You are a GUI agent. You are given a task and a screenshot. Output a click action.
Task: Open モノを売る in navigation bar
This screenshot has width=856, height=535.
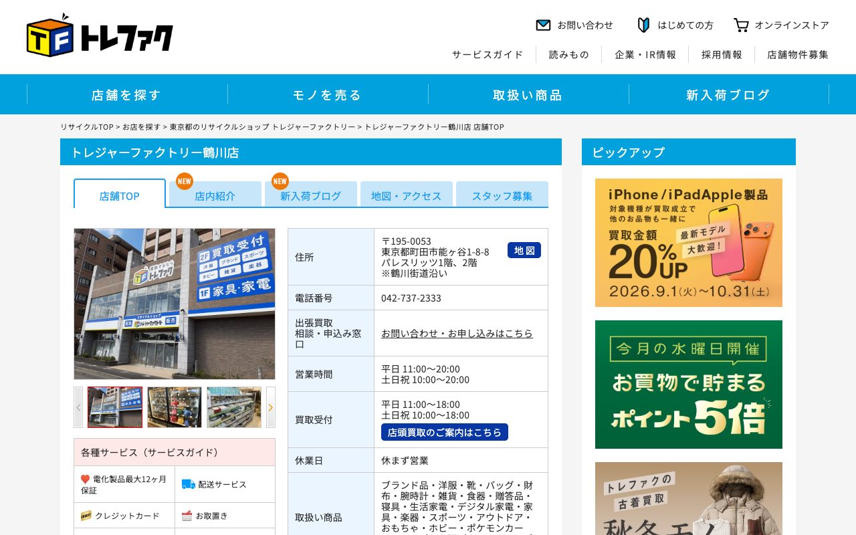tap(328, 94)
